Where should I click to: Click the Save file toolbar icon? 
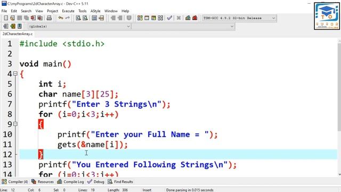20,18
